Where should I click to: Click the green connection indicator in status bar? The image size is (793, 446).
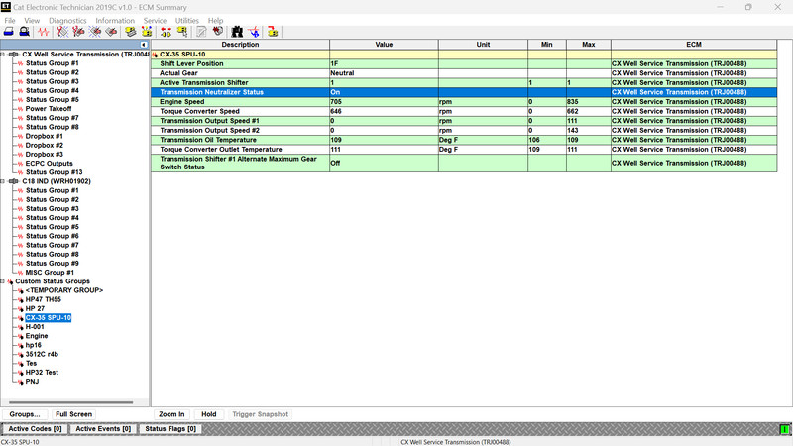(x=784, y=429)
